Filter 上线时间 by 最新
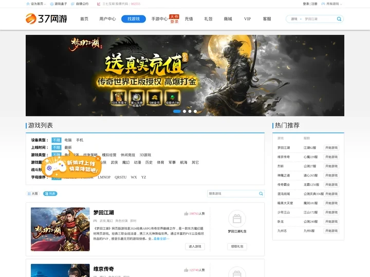The height and width of the screenshot is (277, 370). click(68, 147)
